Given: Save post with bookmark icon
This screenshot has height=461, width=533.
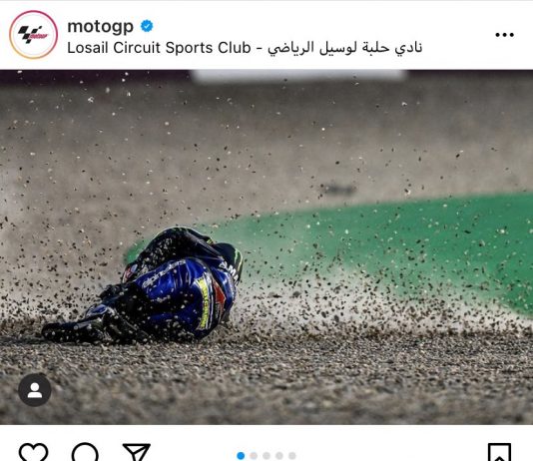Looking at the screenshot, I should pos(499,452).
